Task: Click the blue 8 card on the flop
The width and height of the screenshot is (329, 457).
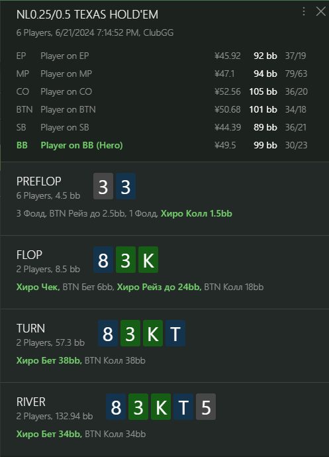Action: tap(103, 260)
